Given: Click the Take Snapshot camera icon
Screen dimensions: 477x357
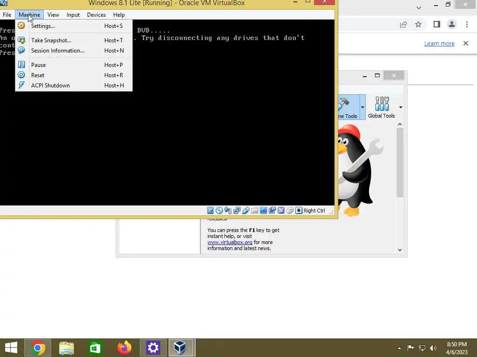Looking at the screenshot, I should click(21, 40).
